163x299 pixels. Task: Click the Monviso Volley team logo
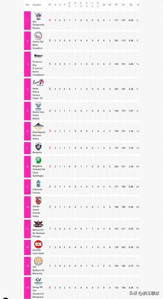38,126
